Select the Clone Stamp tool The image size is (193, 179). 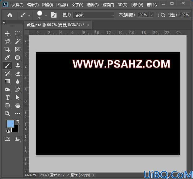tap(18, 65)
